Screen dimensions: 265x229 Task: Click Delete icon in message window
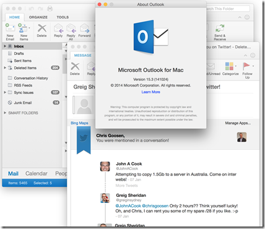[x=75, y=66]
